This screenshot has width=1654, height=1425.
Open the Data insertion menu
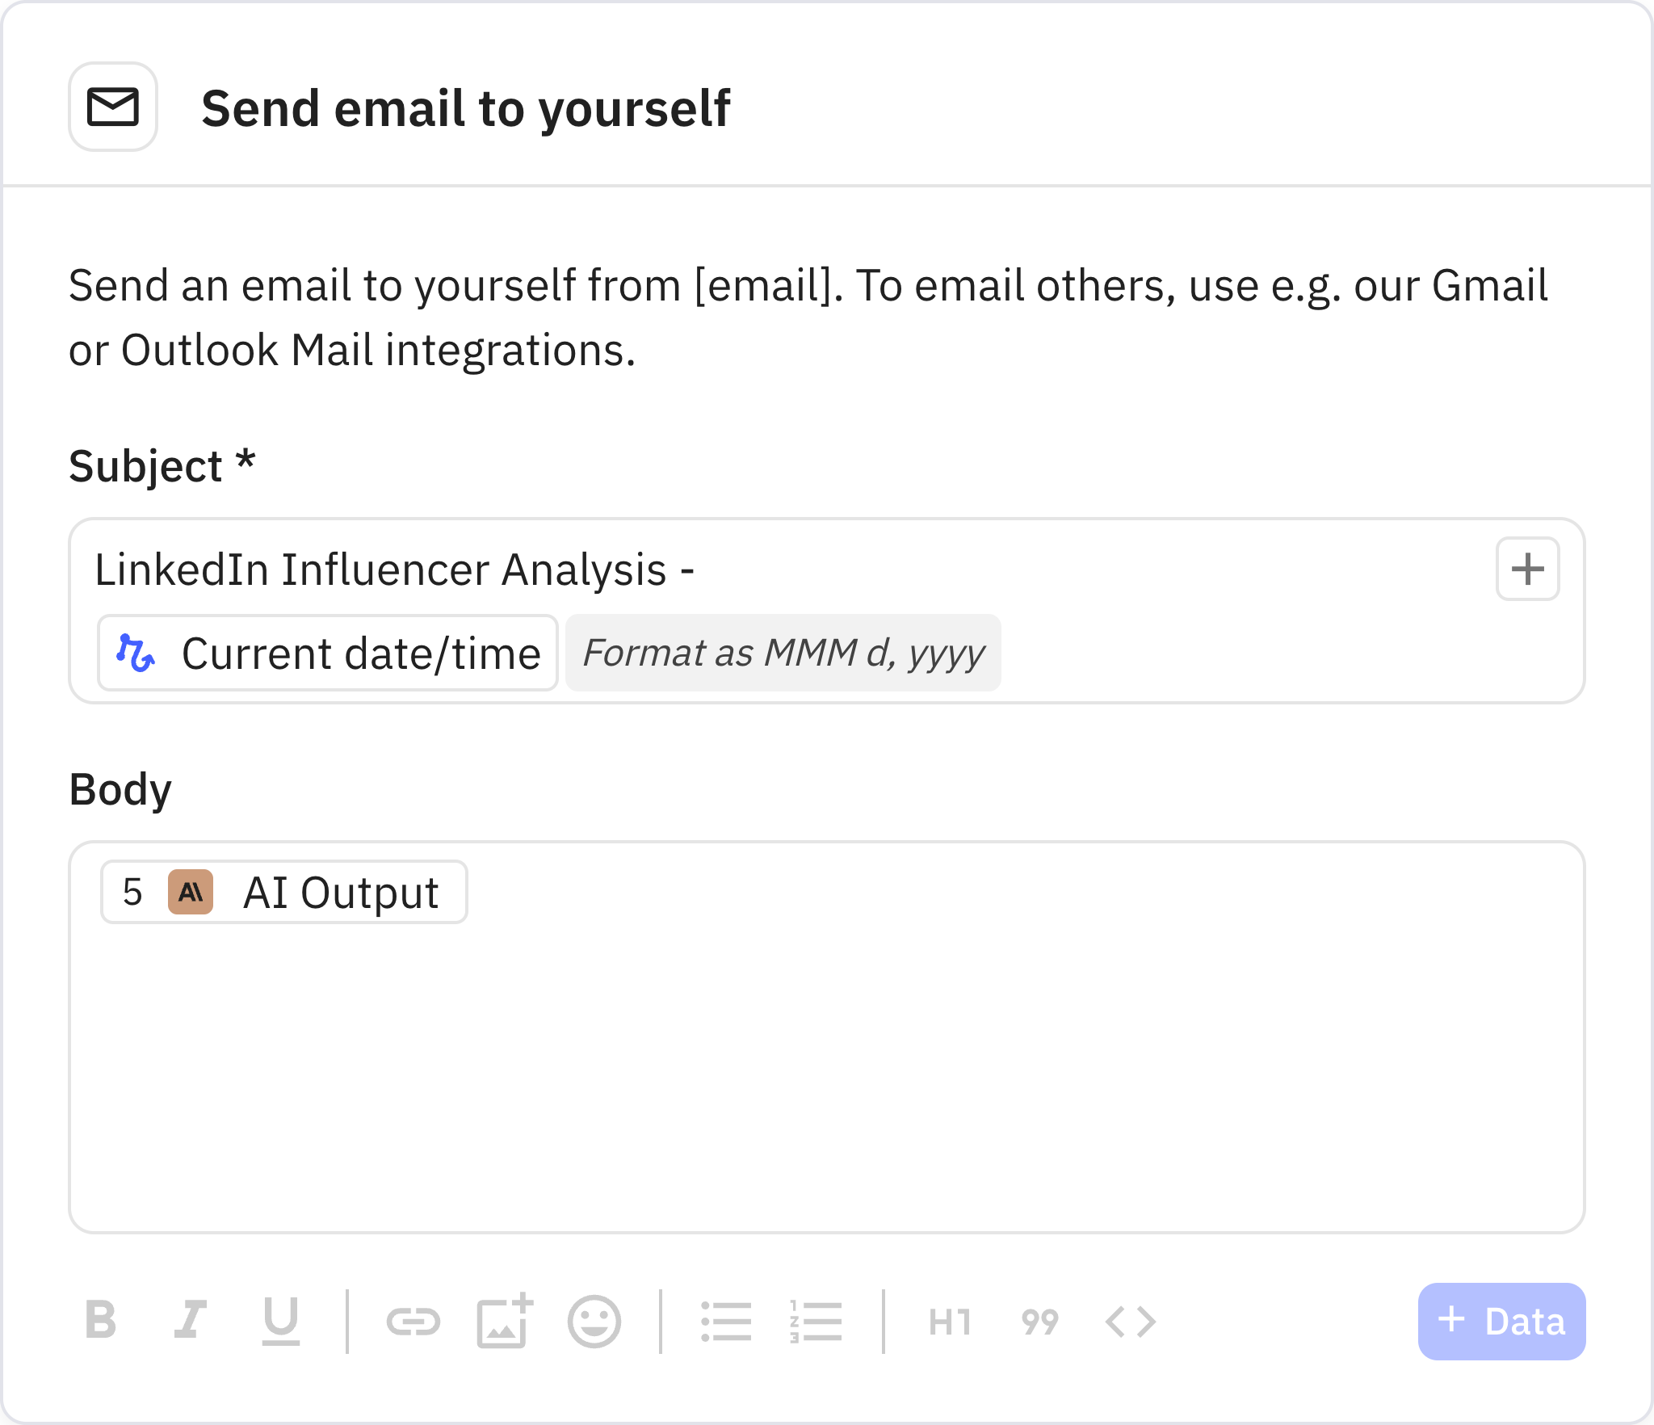(x=1501, y=1320)
